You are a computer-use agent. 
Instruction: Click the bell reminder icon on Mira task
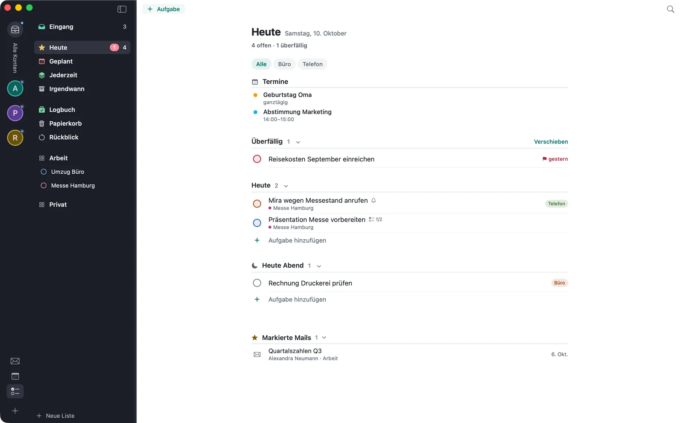pyautogui.click(x=374, y=200)
